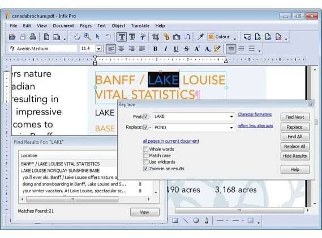The height and width of the screenshot is (238, 322).
Task: Align text right in toolbar
Action: (x=131, y=49)
